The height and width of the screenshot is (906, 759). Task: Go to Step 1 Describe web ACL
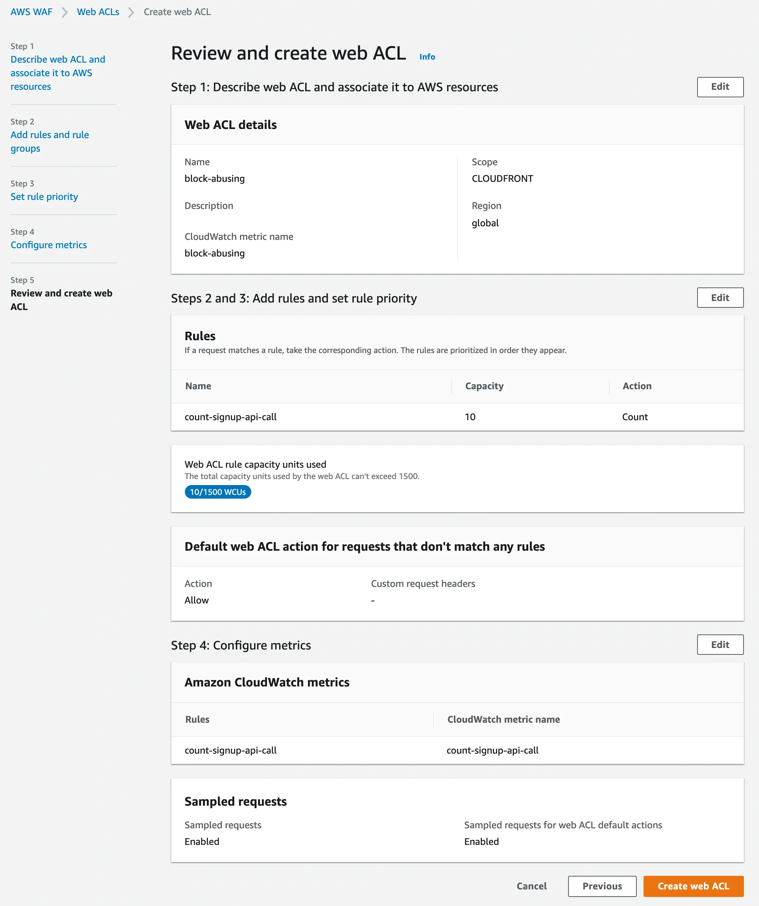tap(57, 73)
